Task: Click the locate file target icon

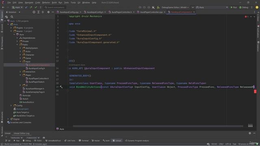Action: coord(34,12)
